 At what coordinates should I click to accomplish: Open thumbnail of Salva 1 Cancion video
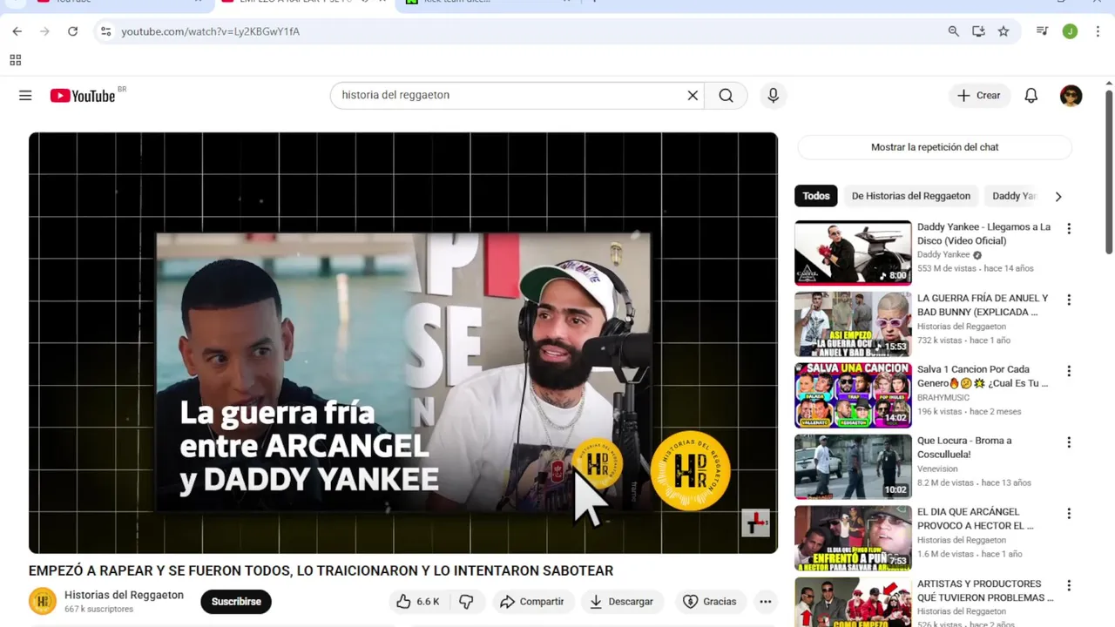[x=853, y=395]
